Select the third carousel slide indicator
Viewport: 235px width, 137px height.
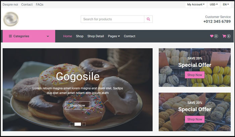[84, 124]
